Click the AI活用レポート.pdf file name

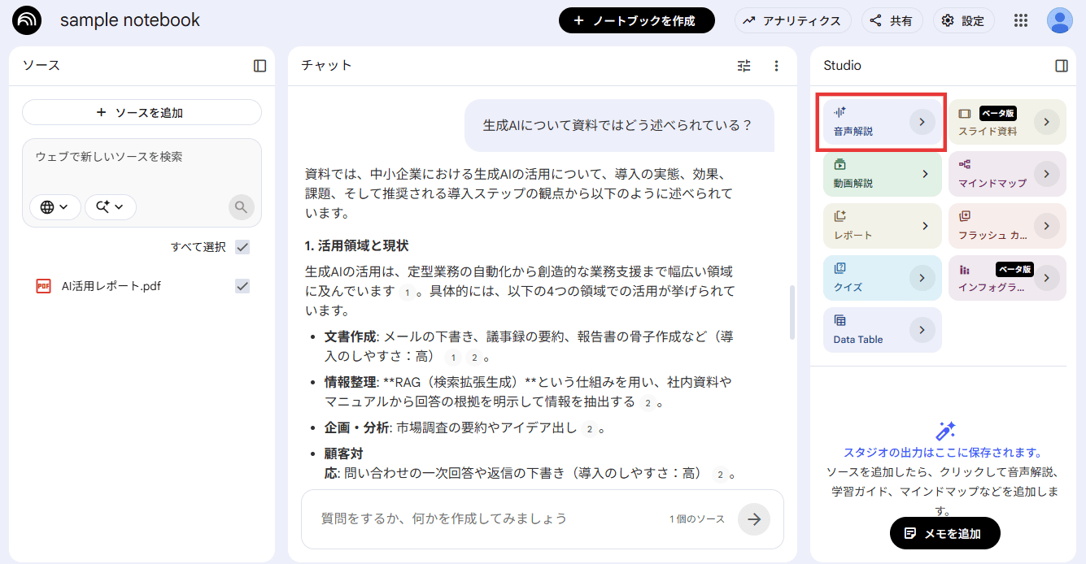tap(111, 286)
